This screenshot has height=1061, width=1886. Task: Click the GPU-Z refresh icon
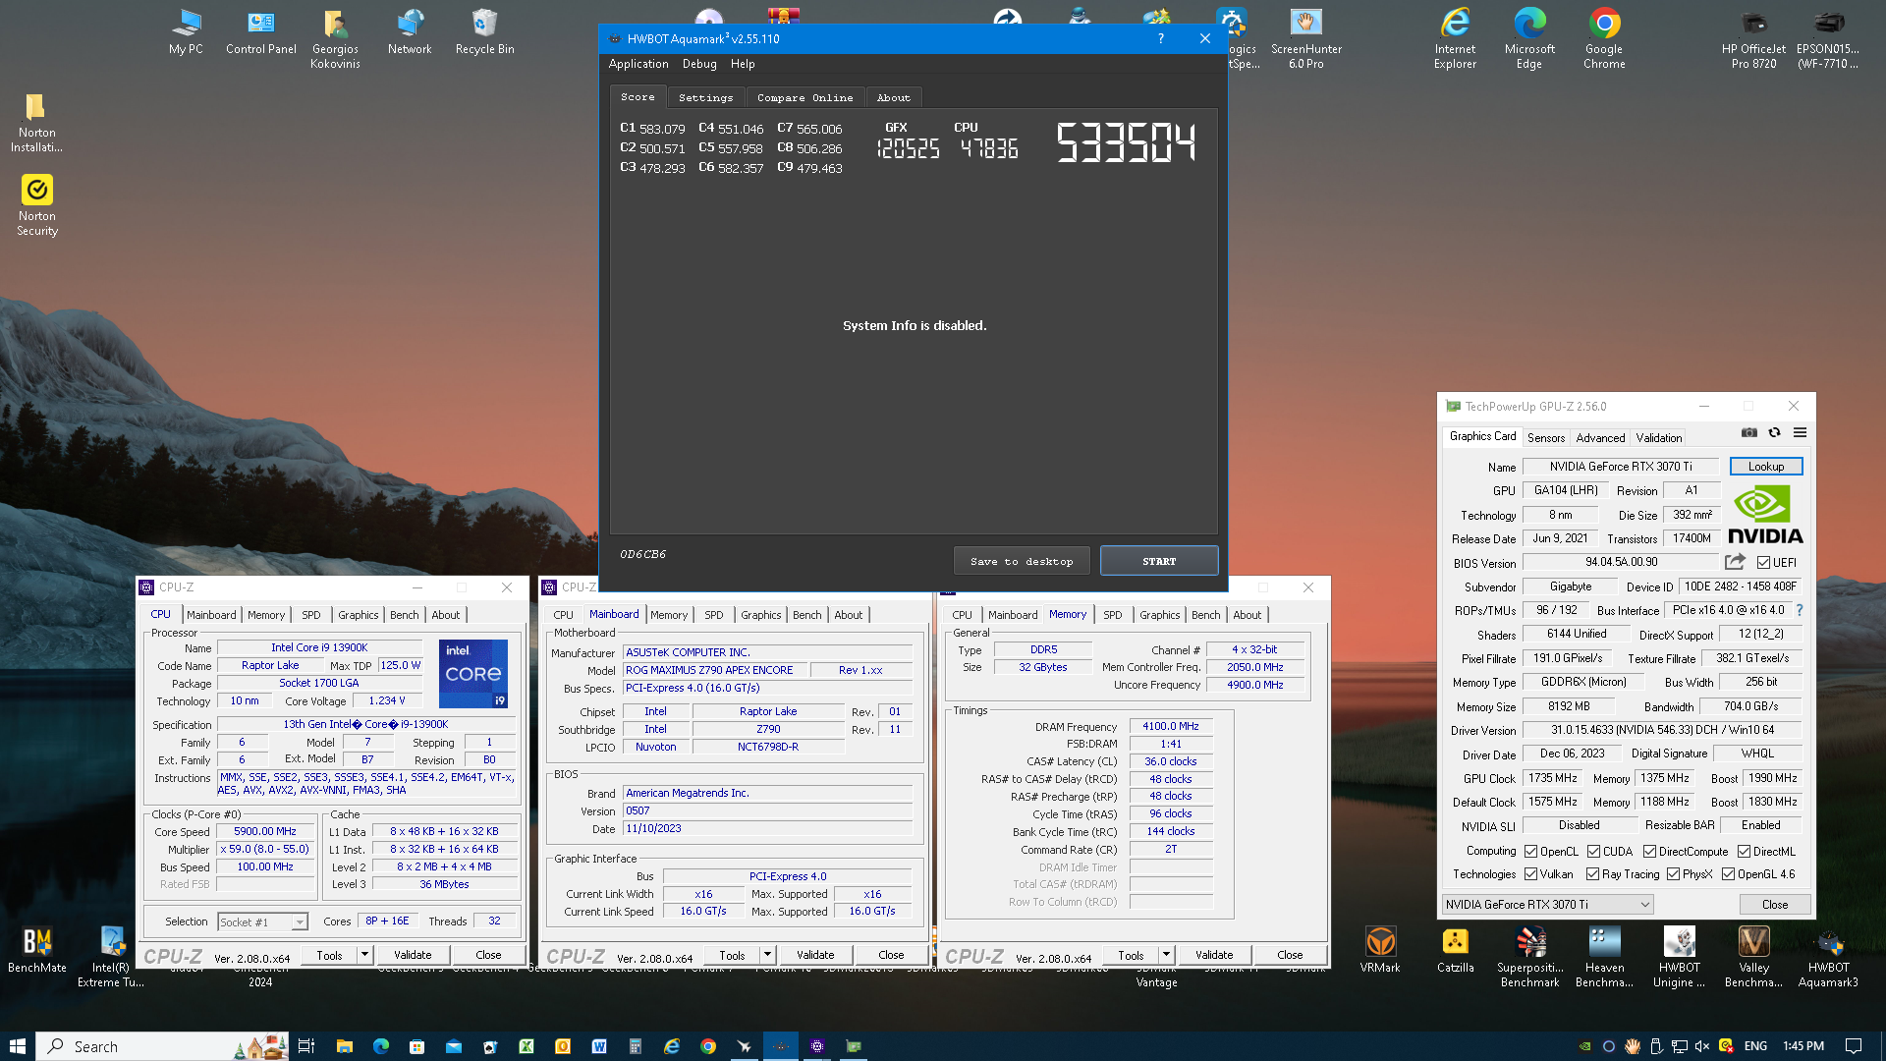(x=1774, y=433)
